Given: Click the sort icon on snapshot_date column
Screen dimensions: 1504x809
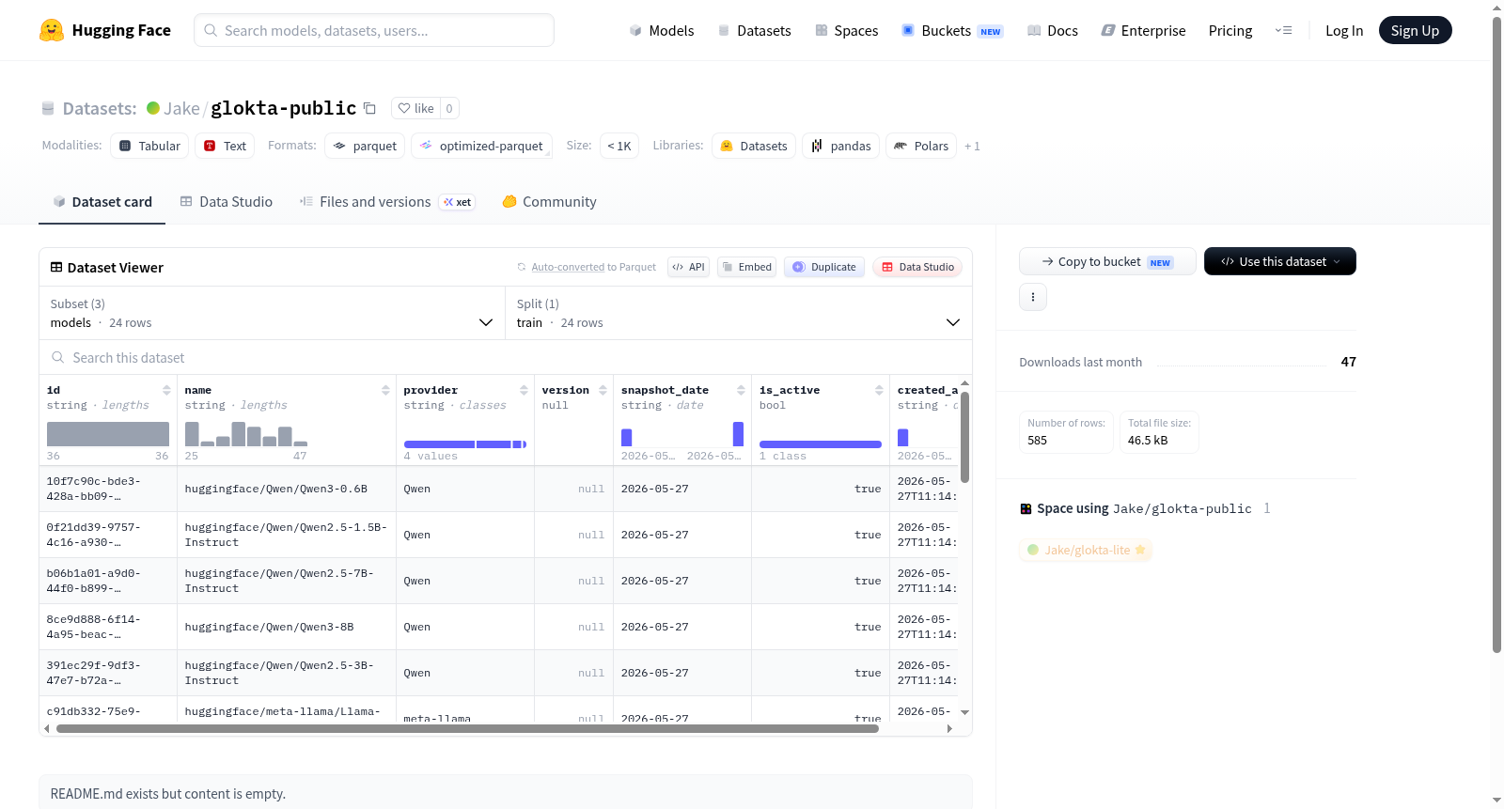Looking at the screenshot, I should [x=741, y=390].
